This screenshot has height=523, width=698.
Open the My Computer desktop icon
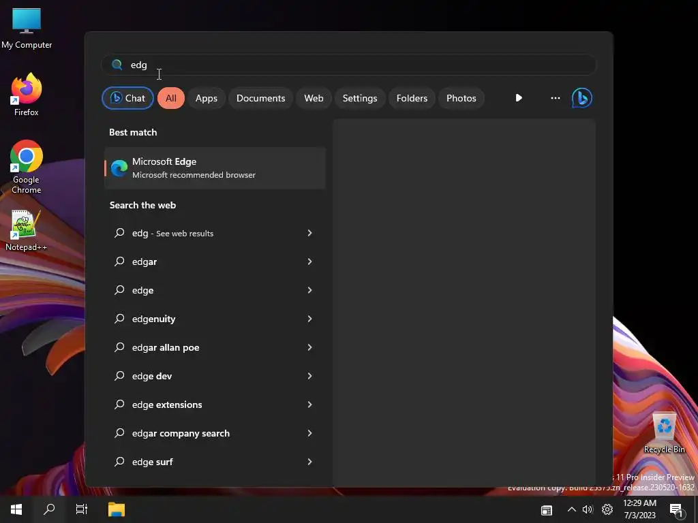(x=27, y=29)
